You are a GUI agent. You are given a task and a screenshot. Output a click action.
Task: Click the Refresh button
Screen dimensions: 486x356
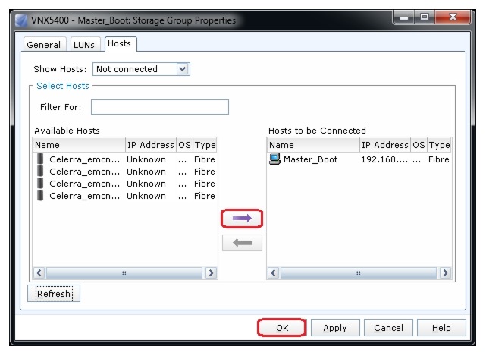[x=54, y=294]
